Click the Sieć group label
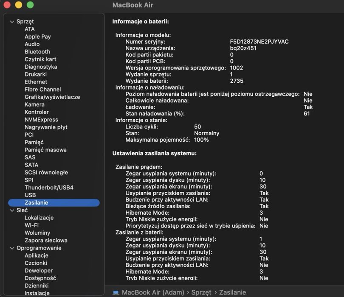344x297 pixels. pos(22,210)
